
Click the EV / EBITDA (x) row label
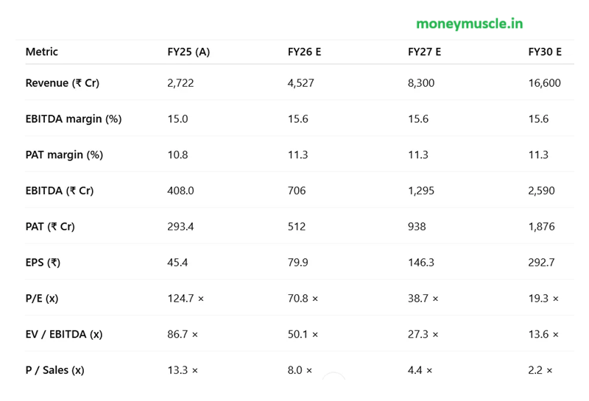(x=64, y=334)
